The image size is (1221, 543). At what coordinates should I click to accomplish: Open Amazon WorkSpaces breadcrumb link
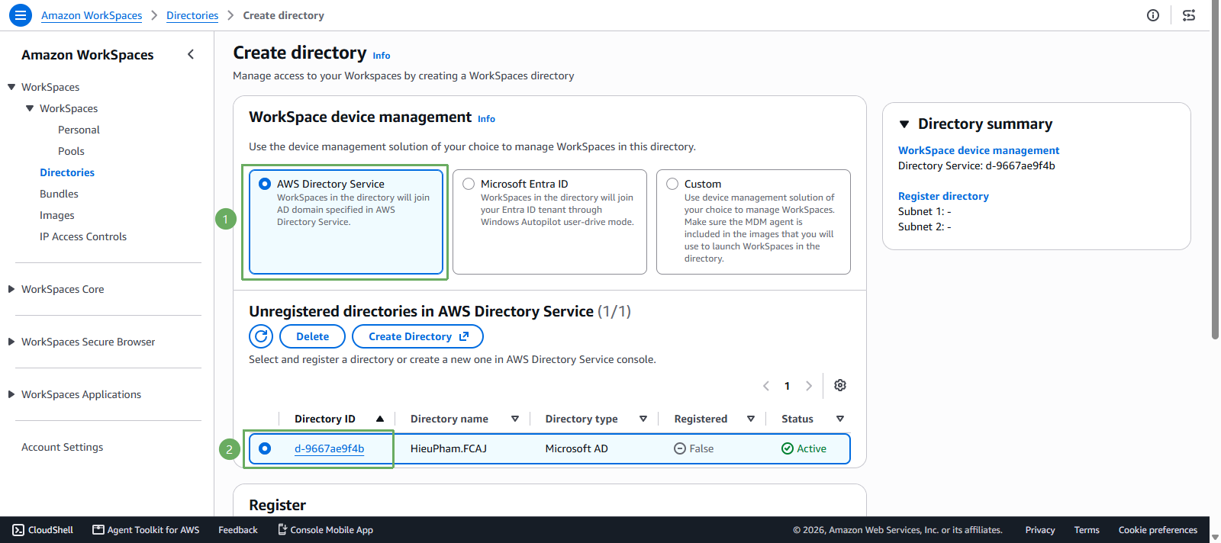tap(92, 15)
